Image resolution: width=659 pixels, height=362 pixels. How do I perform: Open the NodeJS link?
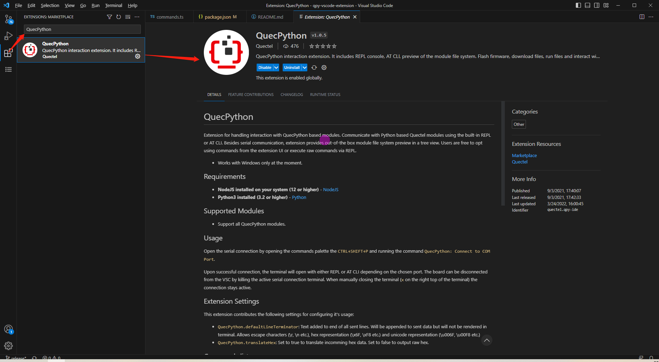[331, 189]
